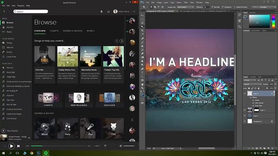Click New Playlist button
Viewport: 278px width, 156px height.
[x=10, y=131]
